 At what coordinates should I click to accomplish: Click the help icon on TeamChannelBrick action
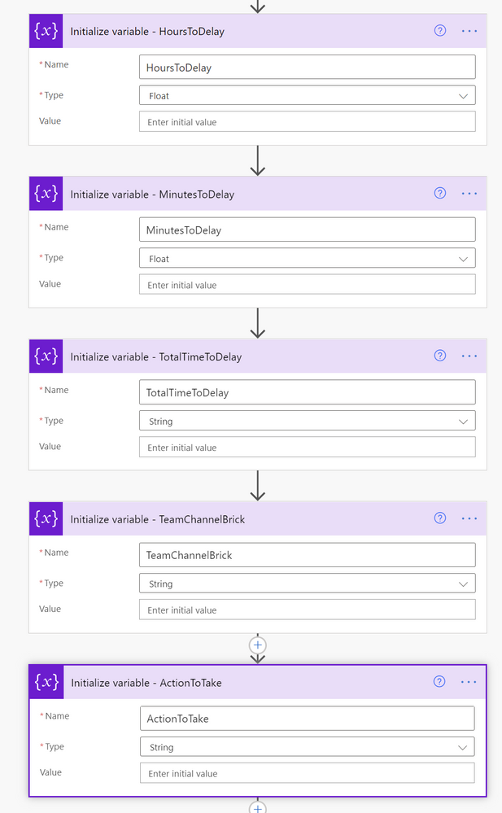440,518
